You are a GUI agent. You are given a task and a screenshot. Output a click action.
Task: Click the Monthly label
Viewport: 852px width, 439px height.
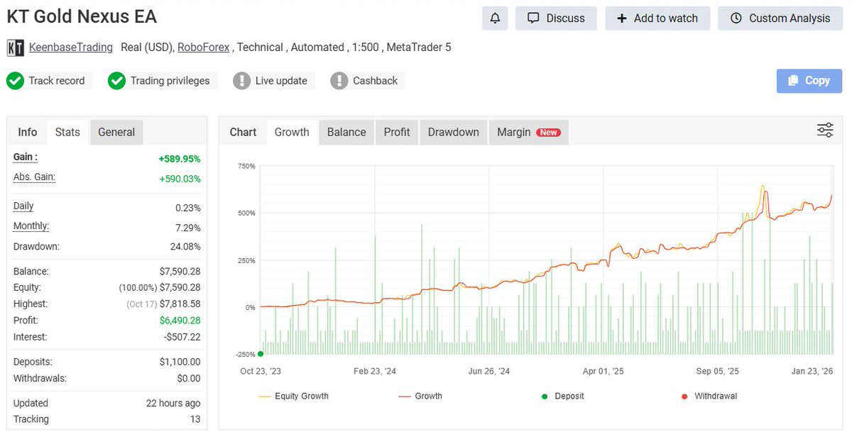[x=31, y=226]
